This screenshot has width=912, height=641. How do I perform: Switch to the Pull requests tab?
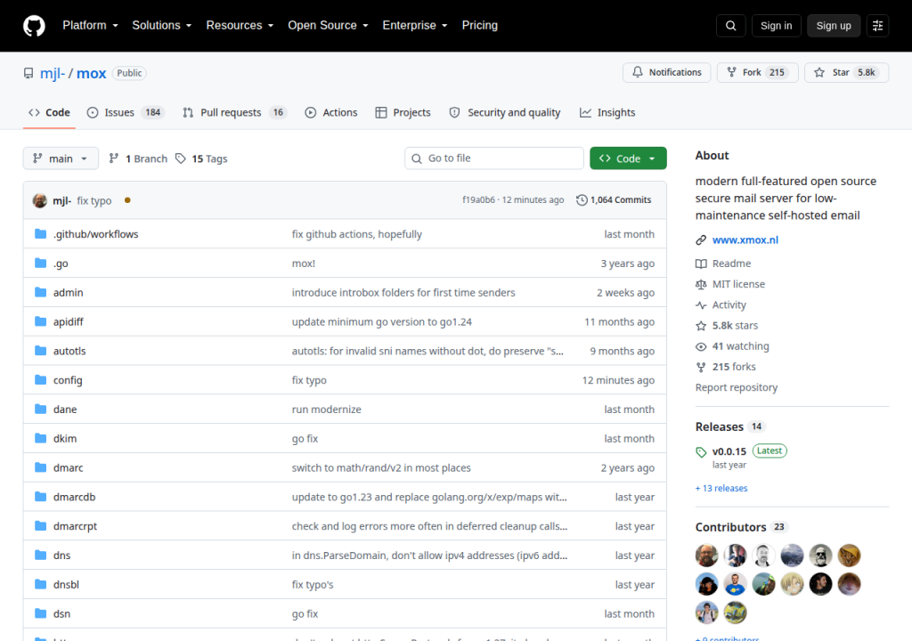[x=234, y=113]
